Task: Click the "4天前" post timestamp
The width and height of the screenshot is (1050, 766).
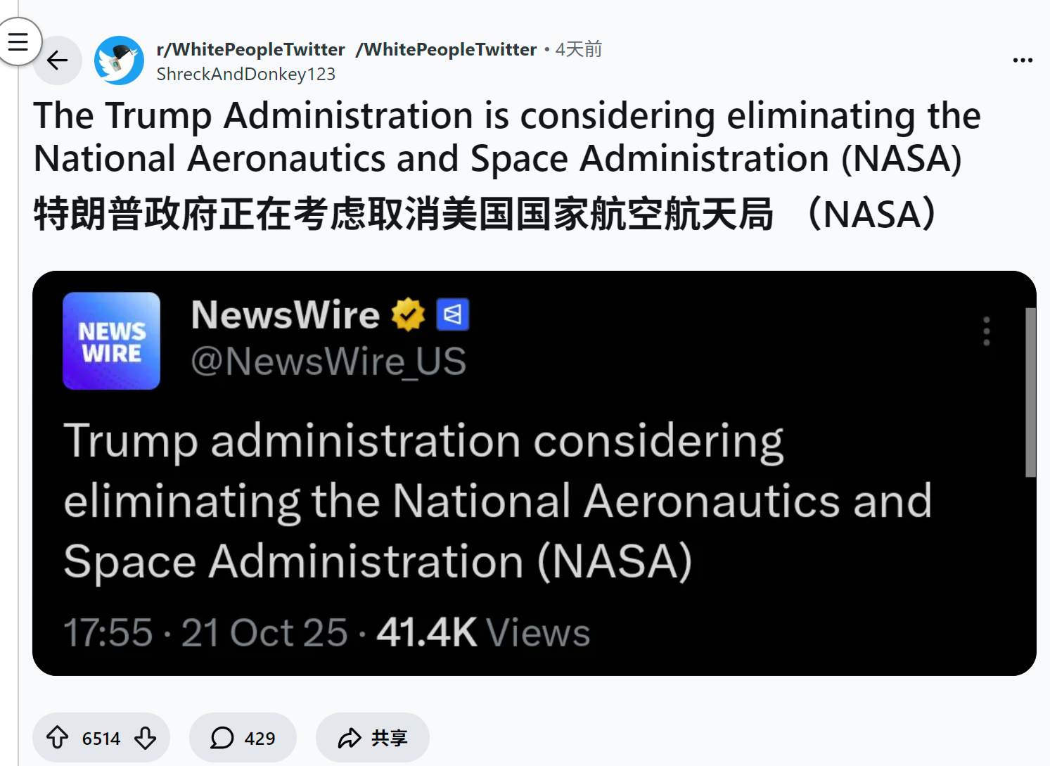Action: click(579, 49)
